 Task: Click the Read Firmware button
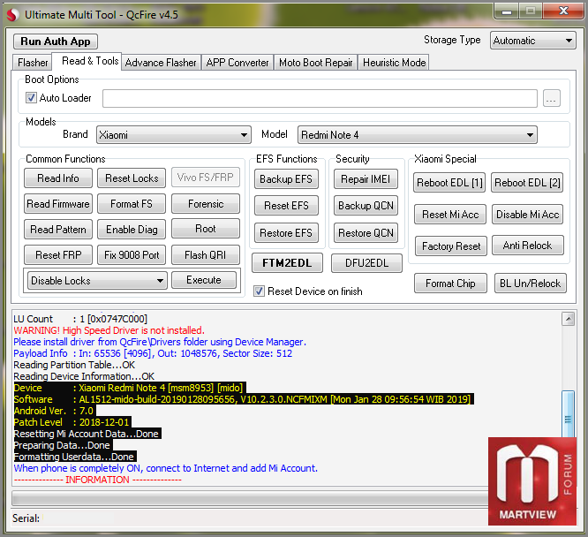[x=58, y=204]
